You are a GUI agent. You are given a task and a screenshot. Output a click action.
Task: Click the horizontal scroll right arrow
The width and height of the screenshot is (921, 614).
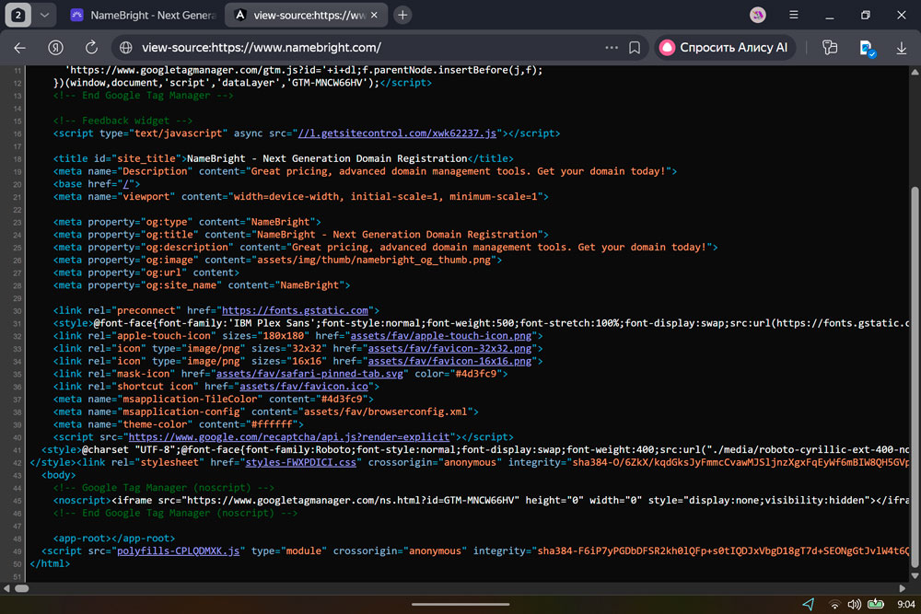click(x=903, y=588)
